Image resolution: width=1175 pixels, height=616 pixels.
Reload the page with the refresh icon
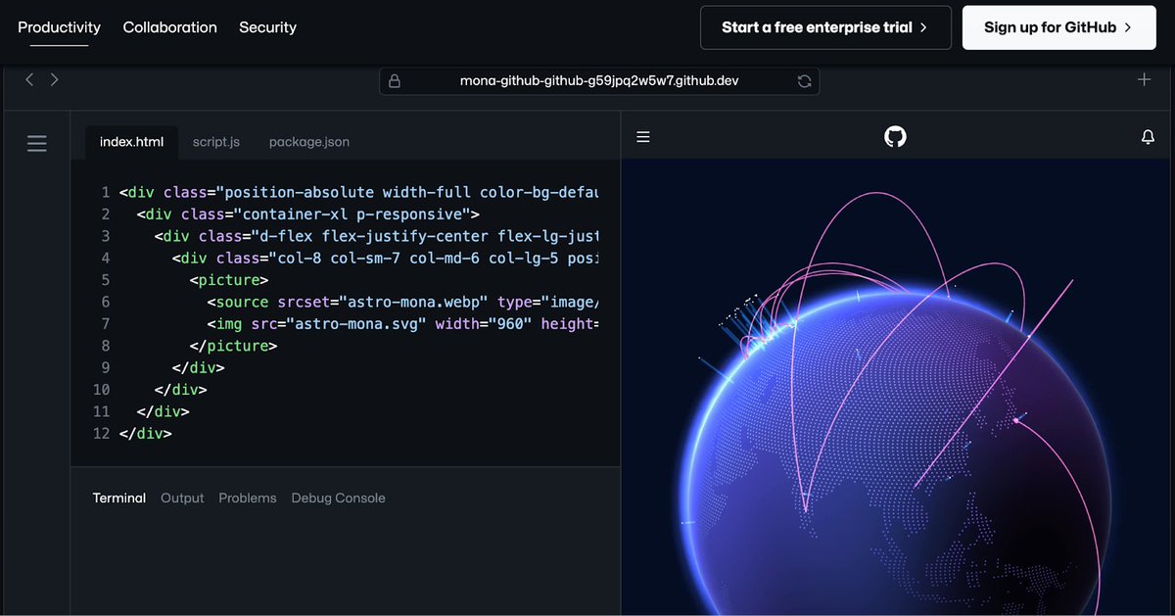point(804,81)
